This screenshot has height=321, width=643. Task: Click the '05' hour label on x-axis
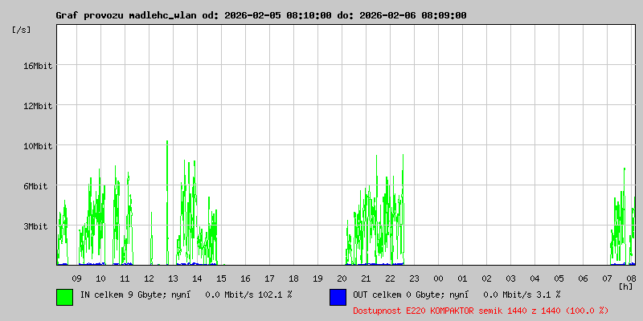tap(559, 278)
